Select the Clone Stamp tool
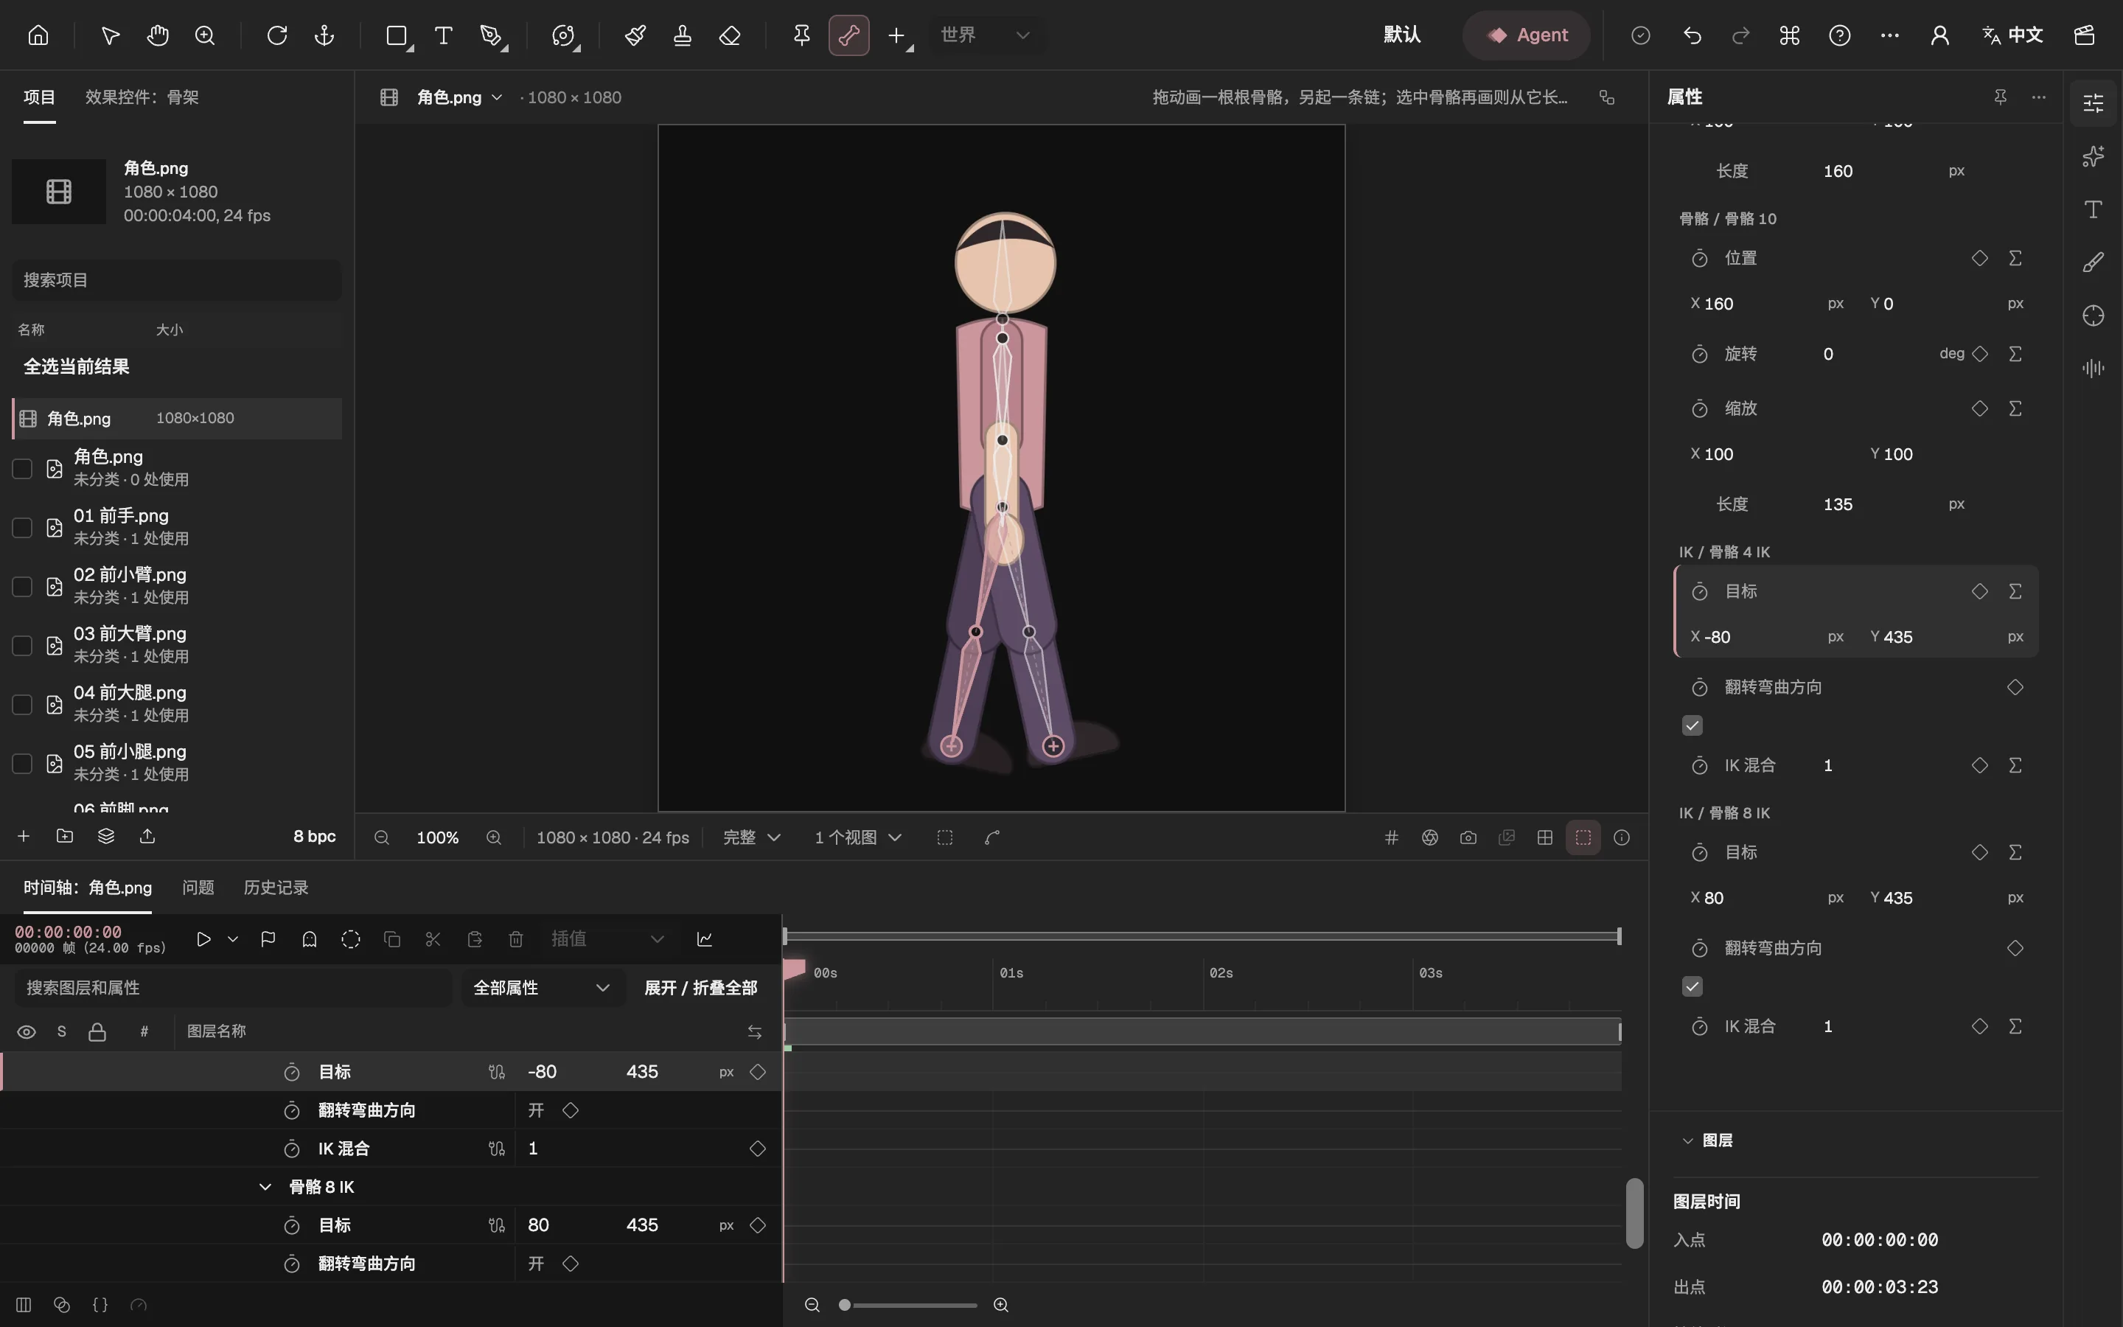2123x1327 pixels. pyautogui.click(x=683, y=35)
